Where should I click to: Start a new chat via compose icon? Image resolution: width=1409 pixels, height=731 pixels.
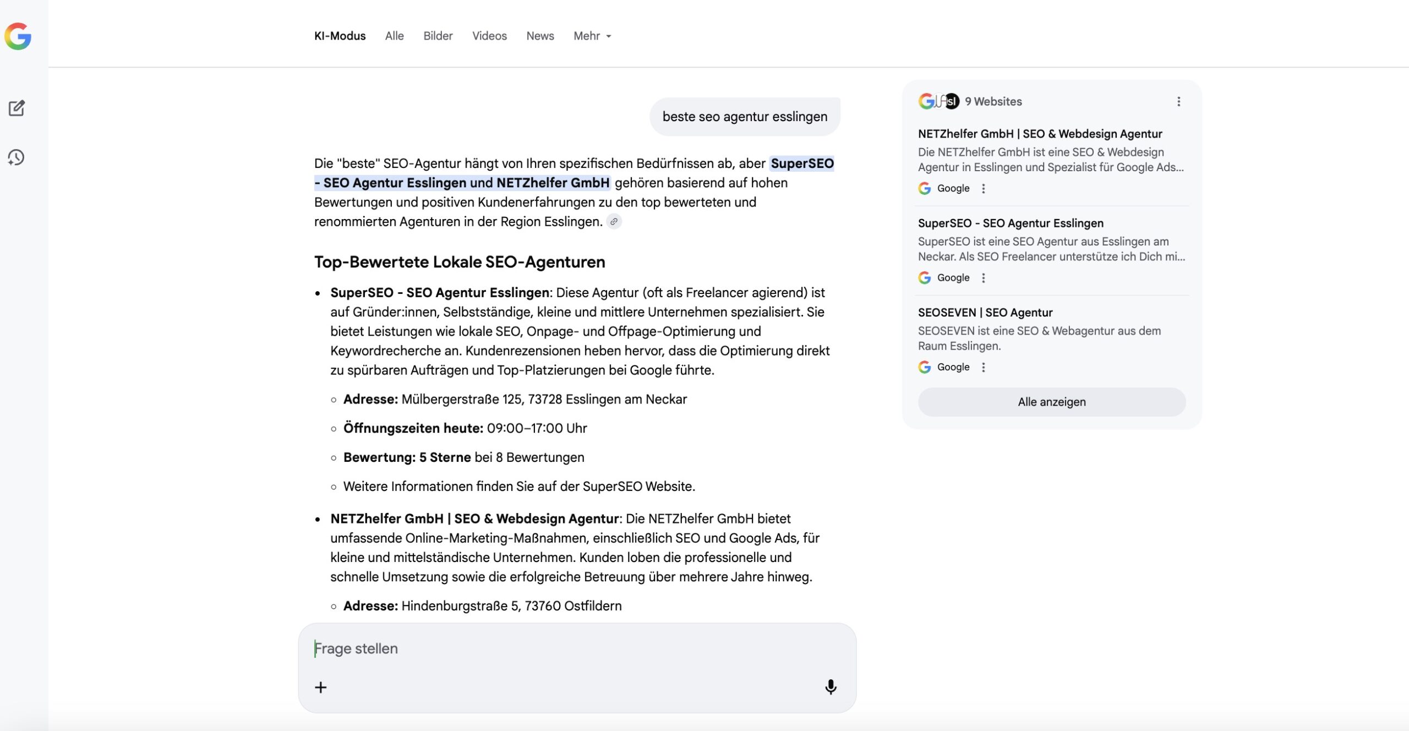pyautogui.click(x=17, y=108)
